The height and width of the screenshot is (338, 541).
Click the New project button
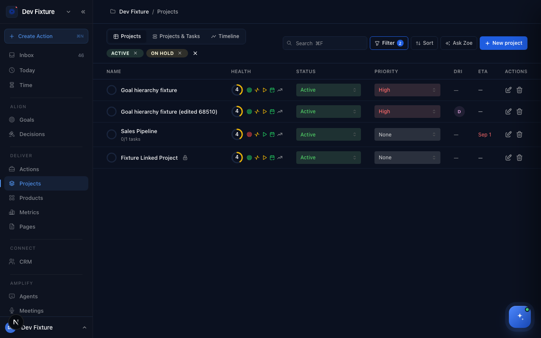click(503, 43)
